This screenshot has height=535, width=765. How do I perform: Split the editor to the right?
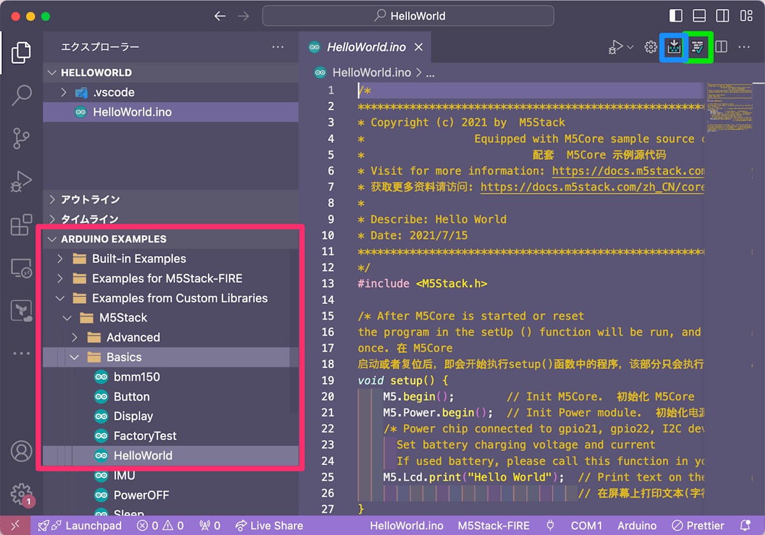[x=722, y=46]
